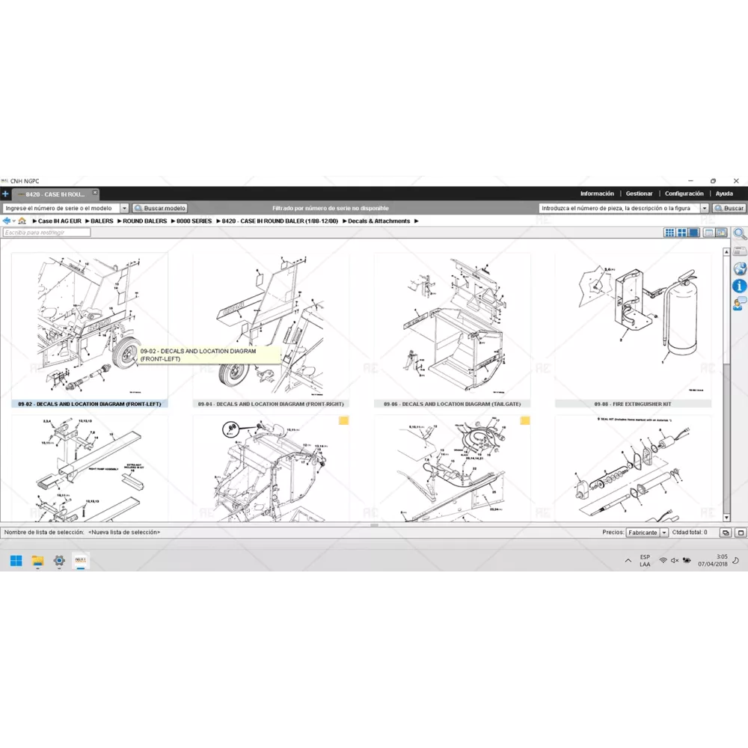Open the magnifier search icon in right sidebar
The width and height of the screenshot is (748, 748).
point(740,233)
